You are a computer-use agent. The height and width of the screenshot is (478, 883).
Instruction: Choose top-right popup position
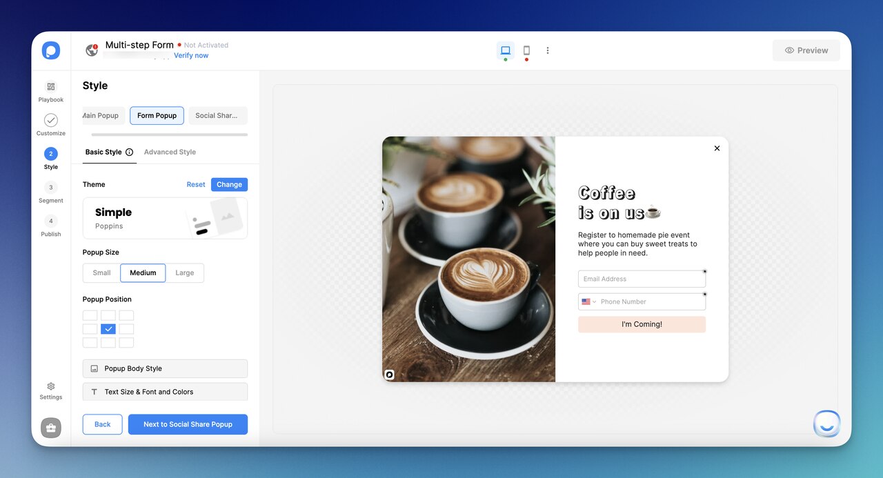[x=126, y=315]
